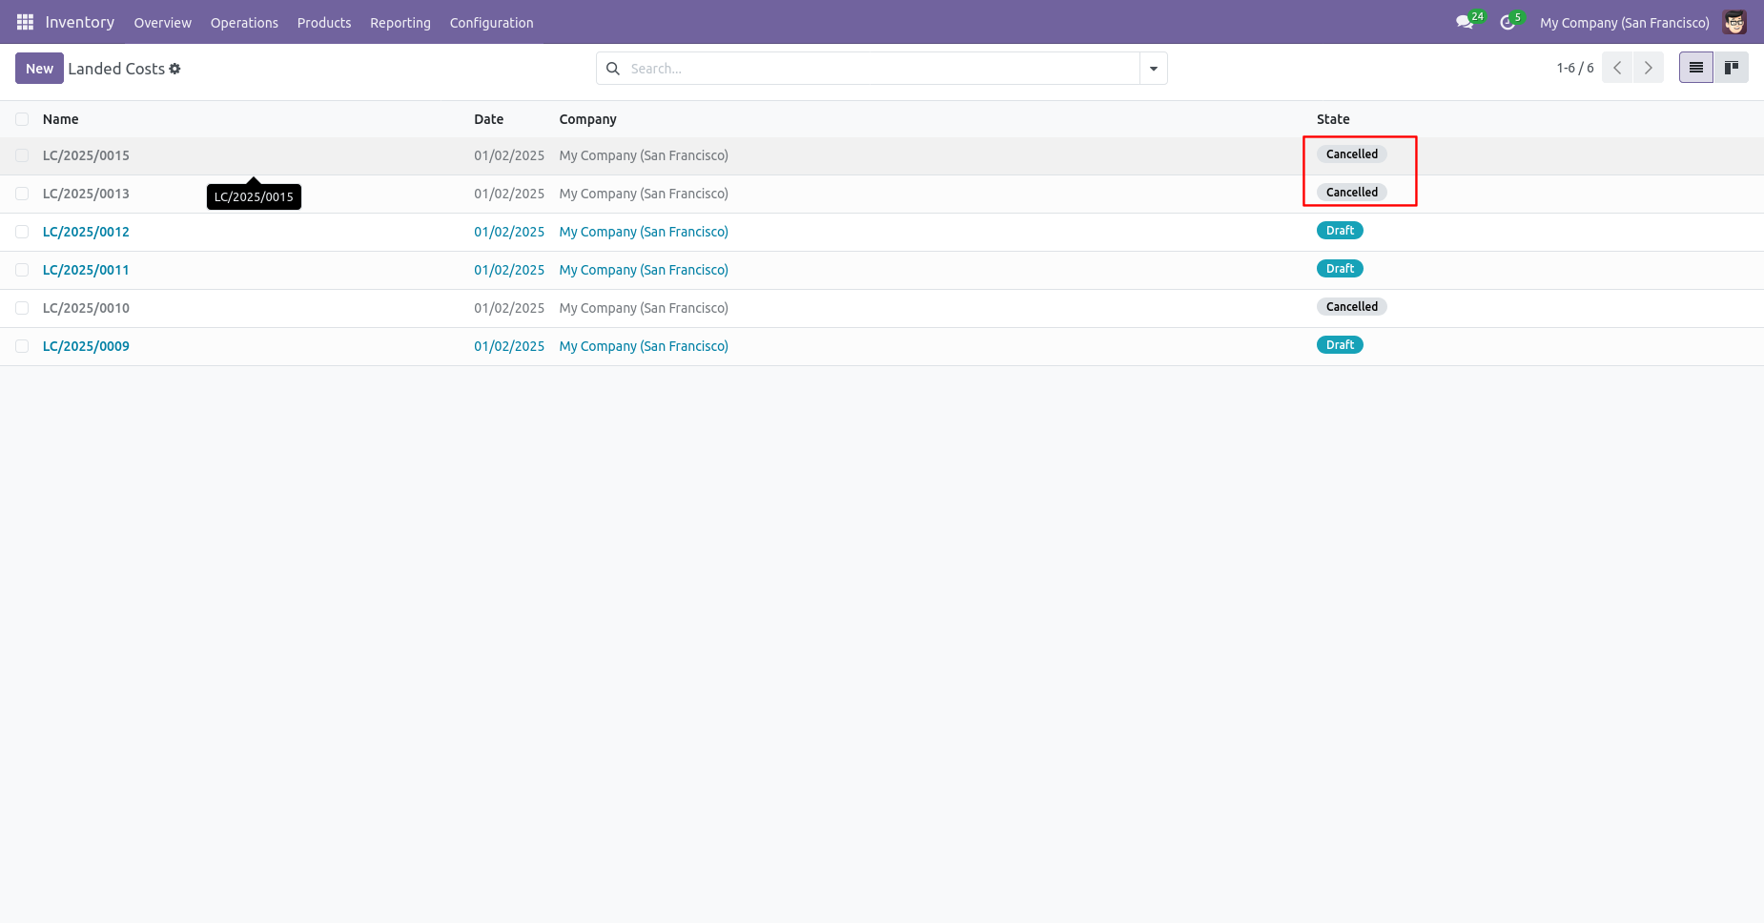Click the Cancelled badge of LC/2025/0010
This screenshot has height=923, width=1764.
tap(1351, 307)
